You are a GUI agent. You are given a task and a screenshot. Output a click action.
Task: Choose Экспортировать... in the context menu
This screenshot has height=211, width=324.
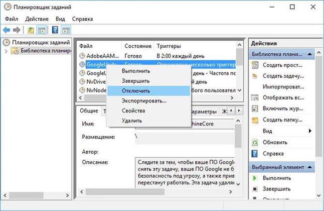(149, 101)
